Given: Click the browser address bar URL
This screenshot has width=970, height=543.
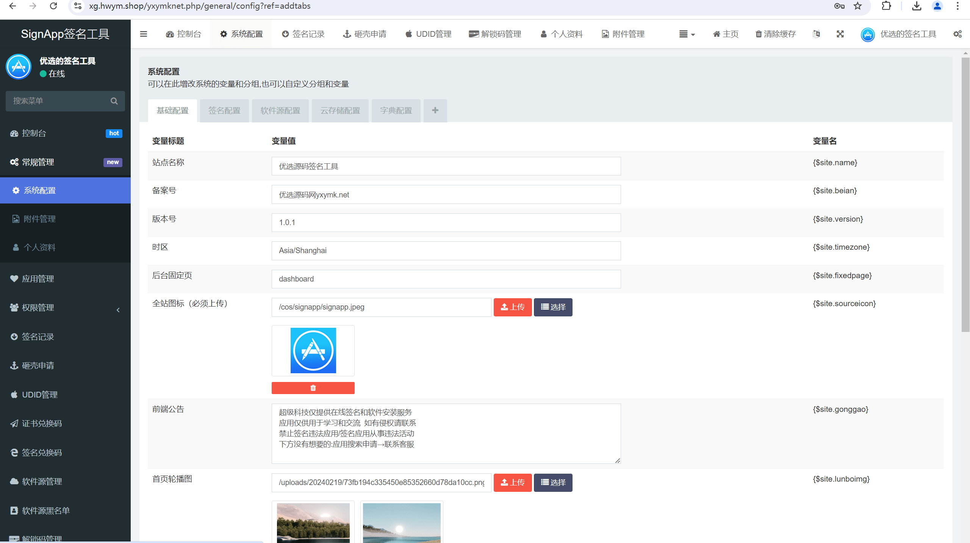Looking at the screenshot, I should 200,6.
